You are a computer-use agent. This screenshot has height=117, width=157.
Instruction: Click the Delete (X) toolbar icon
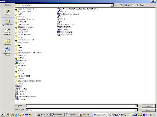pos(129,5)
